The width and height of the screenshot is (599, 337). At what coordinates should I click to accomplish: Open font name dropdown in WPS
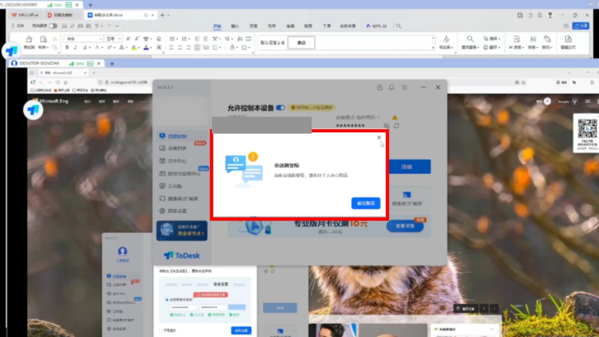pyautogui.click(x=100, y=39)
